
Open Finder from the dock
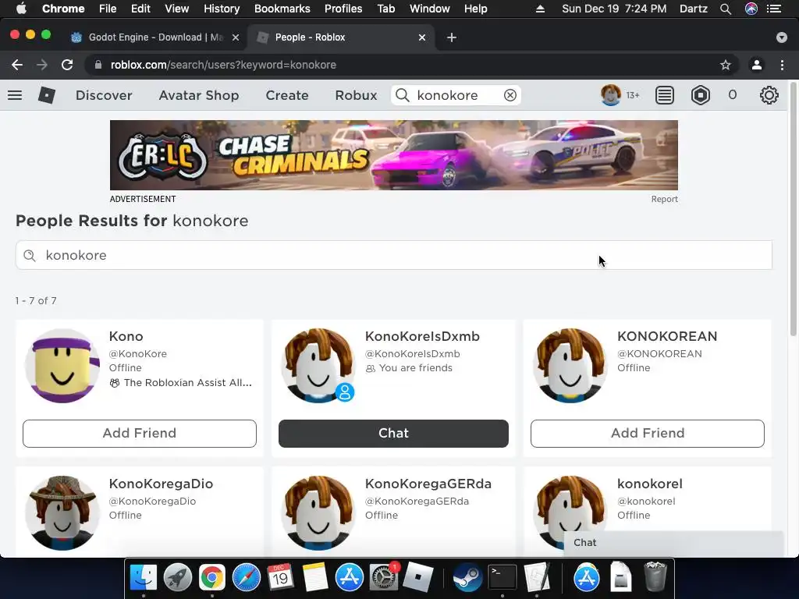pyautogui.click(x=144, y=578)
